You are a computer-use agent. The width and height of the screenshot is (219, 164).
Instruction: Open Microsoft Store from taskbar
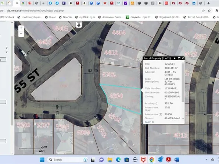click(126, 160)
